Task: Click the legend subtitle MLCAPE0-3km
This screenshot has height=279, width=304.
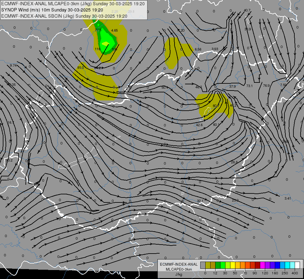Action: coord(179,269)
